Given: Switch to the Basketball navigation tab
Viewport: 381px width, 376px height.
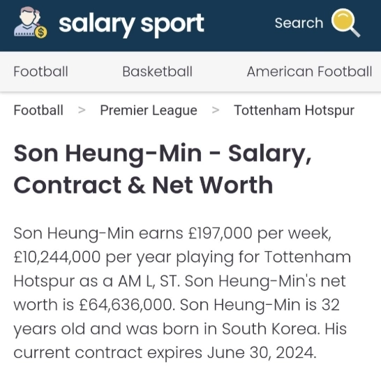Looking at the screenshot, I should coord(158,72).
